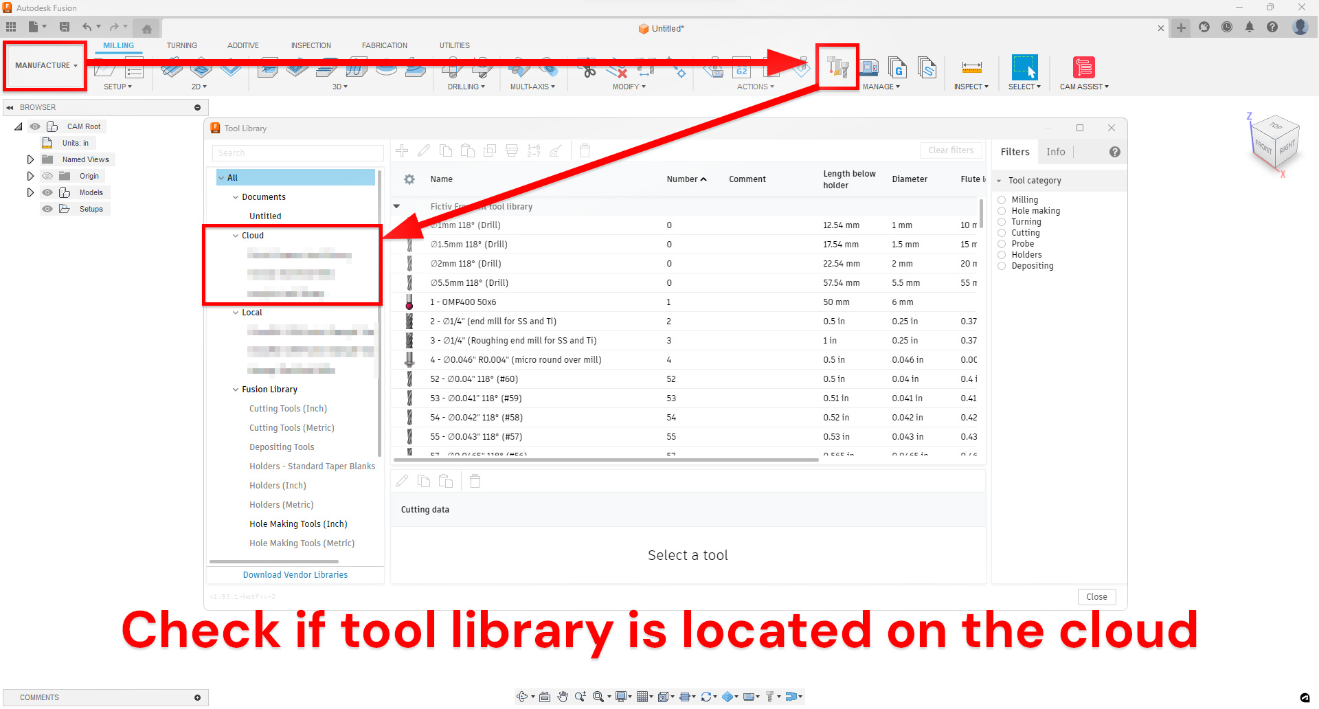The height and width of the screenshot is (709, 1319).
Task: Select the Hole making category radio
Action: click(1002, 211)
